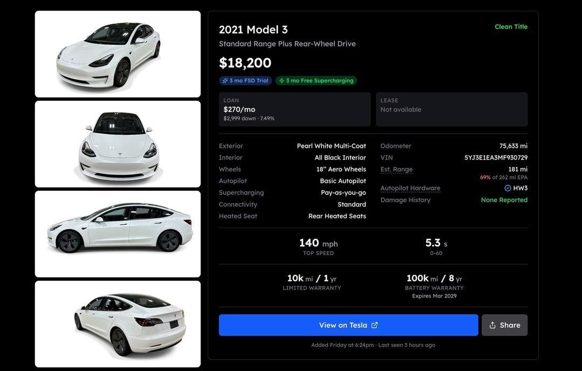Screen dimensions: 582x371
Task: Select the Lease Not available card
Action: coord(451,109)
